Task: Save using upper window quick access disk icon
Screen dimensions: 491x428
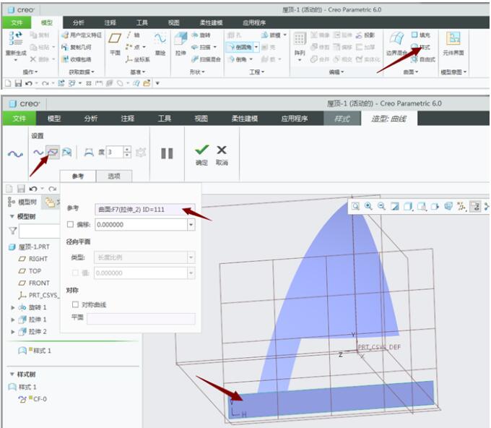Action: (18, 83)
